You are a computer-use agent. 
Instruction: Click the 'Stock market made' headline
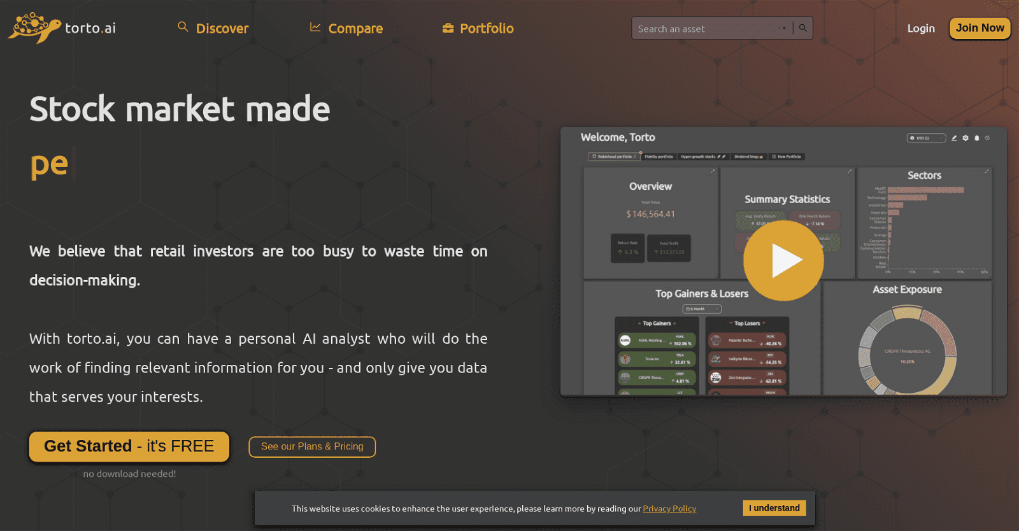(180, 109)
